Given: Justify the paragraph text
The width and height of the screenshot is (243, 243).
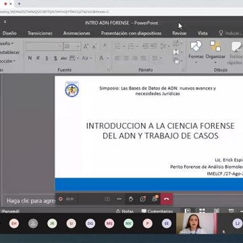Looking at the screenshot, I should pos(143,58).
